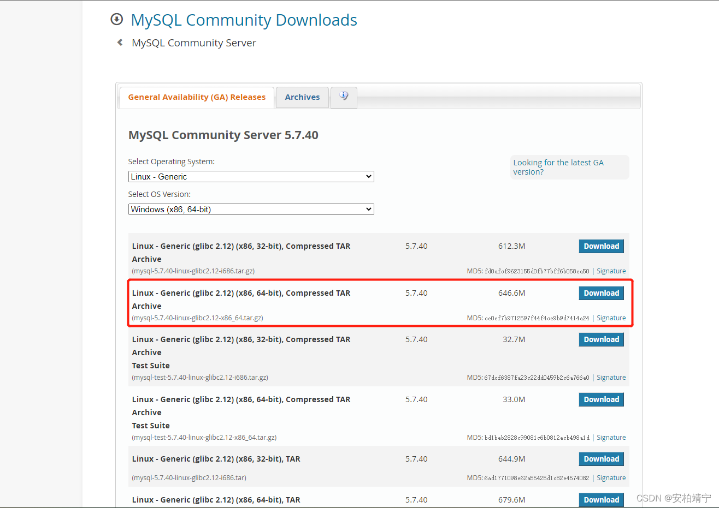Click filename (mysql-5.7.40-linux-glibc2.12-x86_64.tar.gz)
Screen dimensions: 719x508
[x=197, y=318]
